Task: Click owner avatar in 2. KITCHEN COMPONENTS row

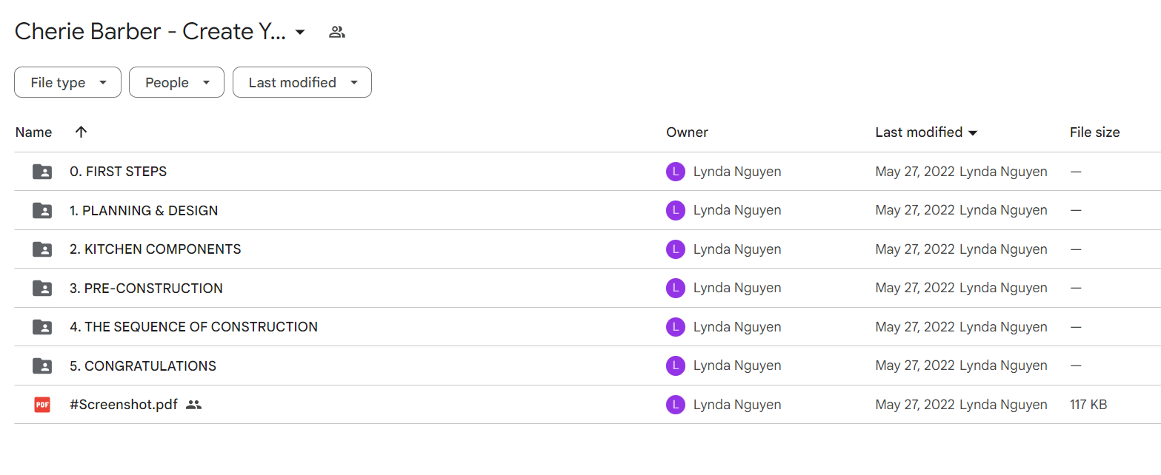Action: (x=675, y=249)
